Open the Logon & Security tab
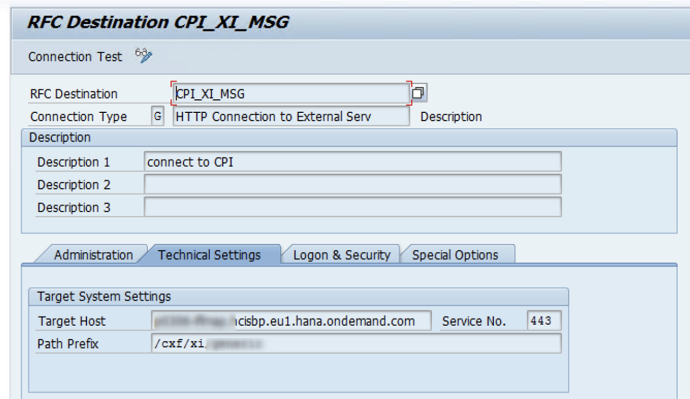The width and height of the screenshot is (690, 399). pos(342,255)
